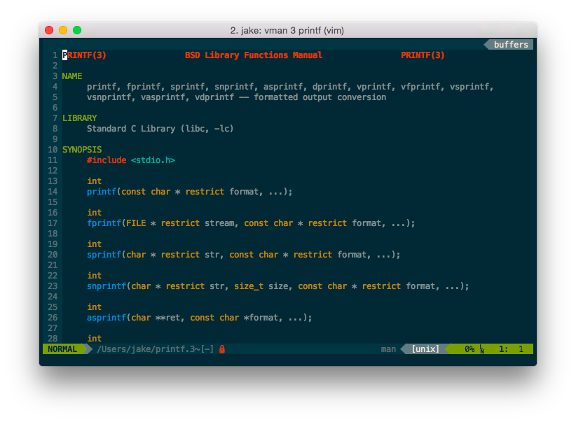Screen dimensions: 576x422
Task: Click '(libc, -lc)' on line 8
Action: coord(207,129)
